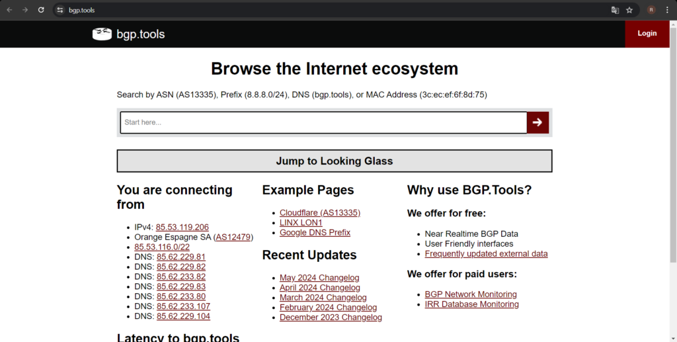
Task: Click the Login button
Action: (x=647, y=34)
